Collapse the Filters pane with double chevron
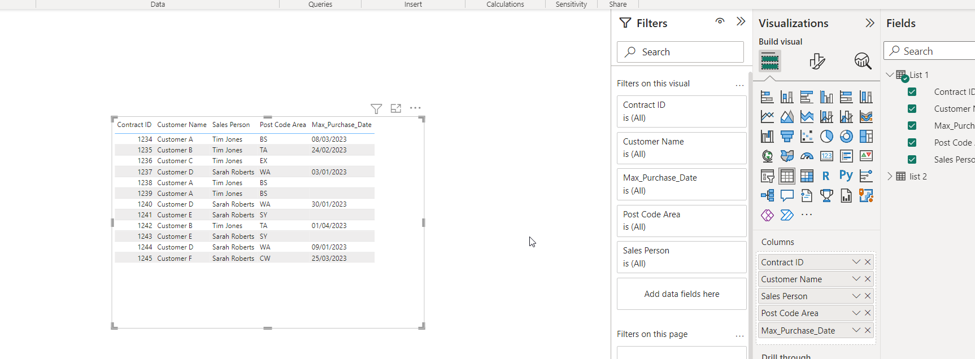Image resolution: width=975 pixels, height=359 pixels. [x=741, y=21]
